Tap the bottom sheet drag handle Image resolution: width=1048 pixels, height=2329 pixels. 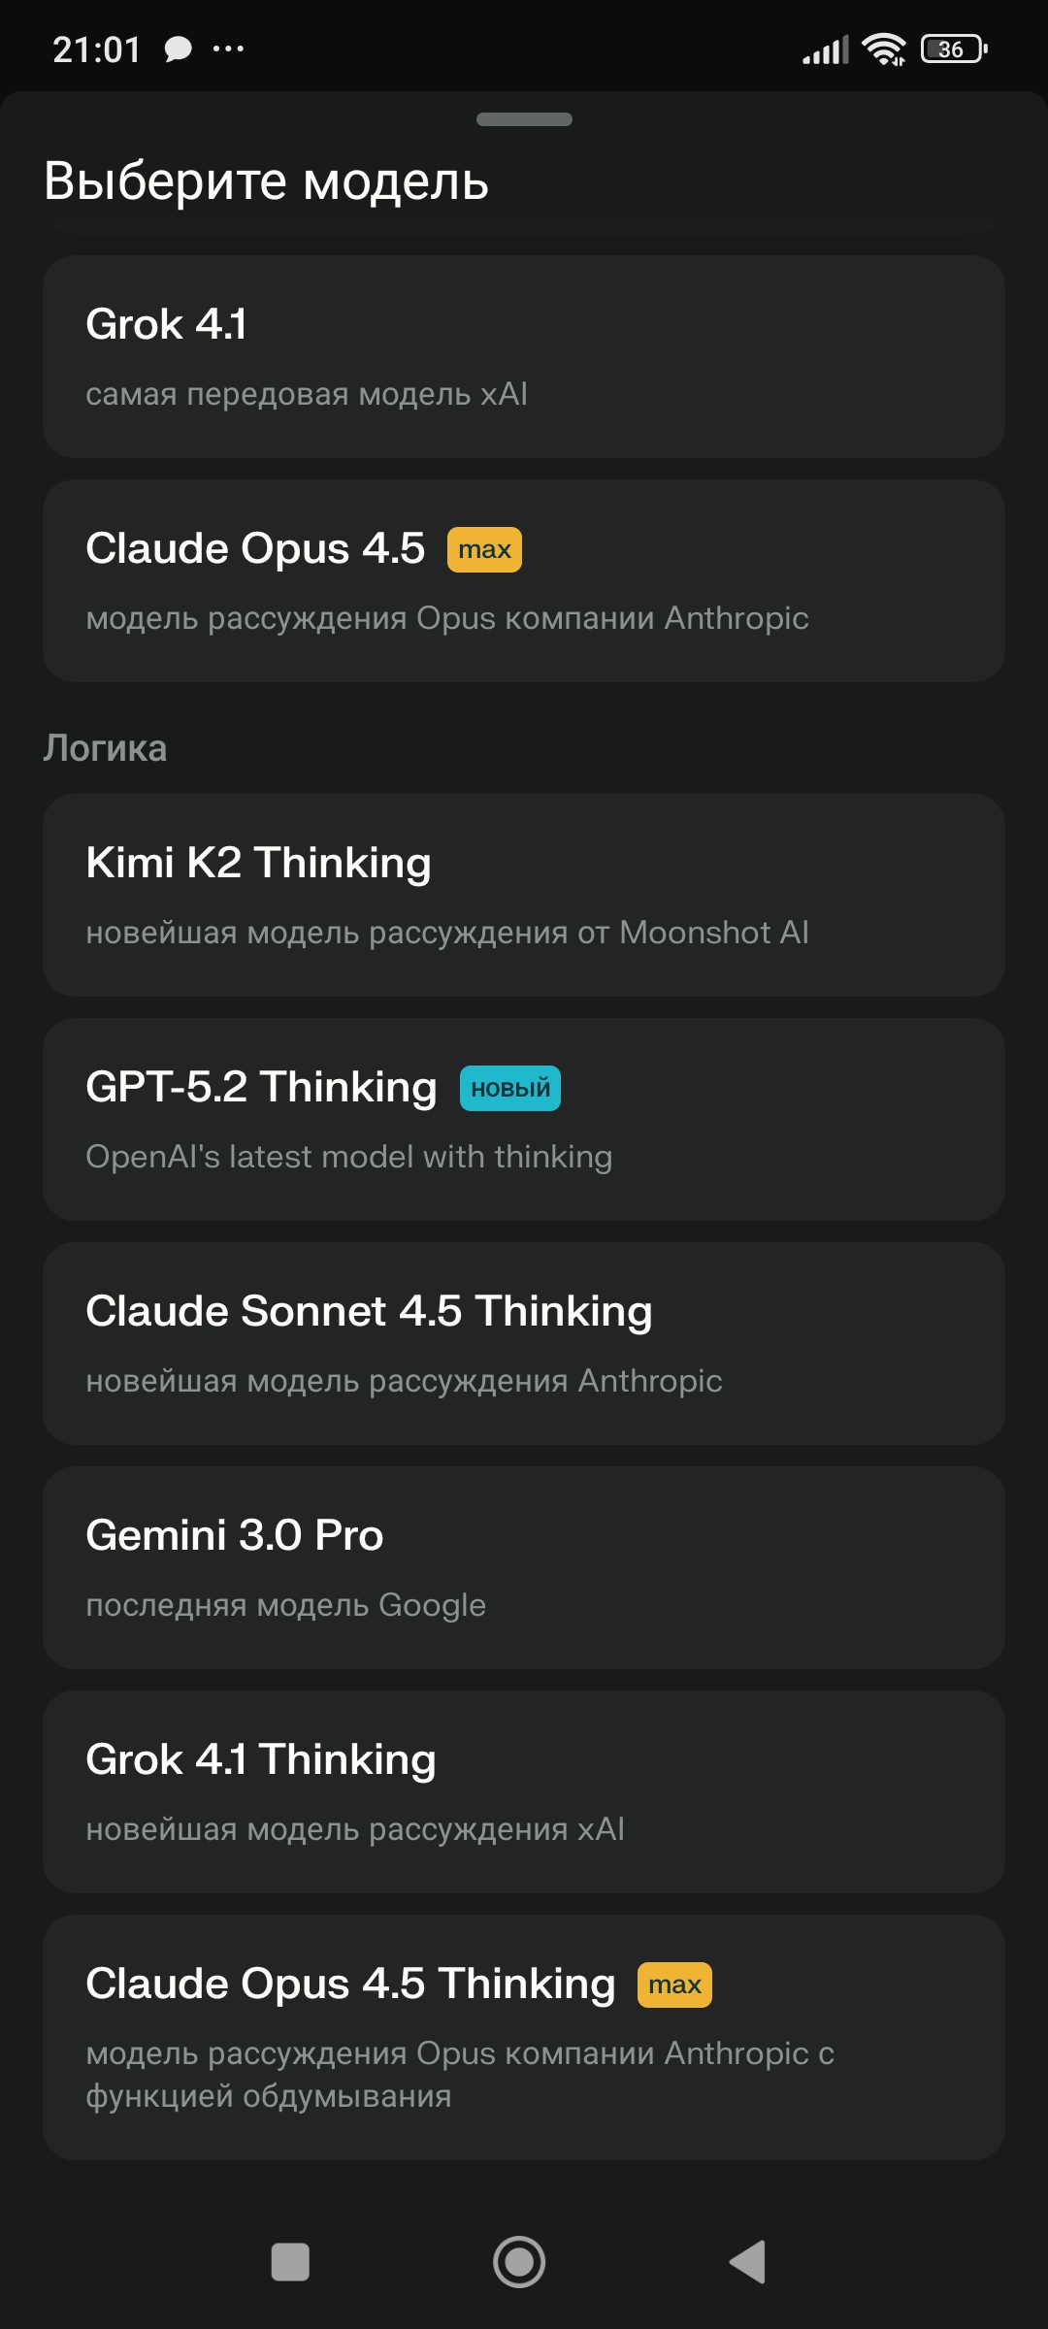524,119
